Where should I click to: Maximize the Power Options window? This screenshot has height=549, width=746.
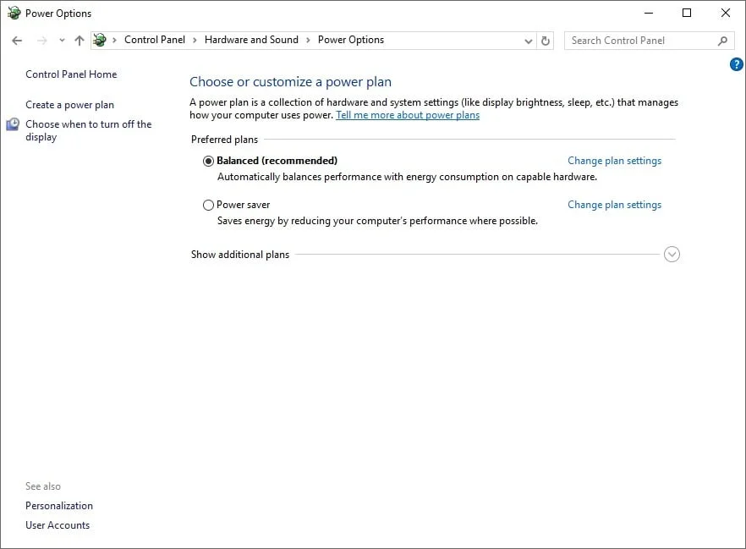coord(687,13)
